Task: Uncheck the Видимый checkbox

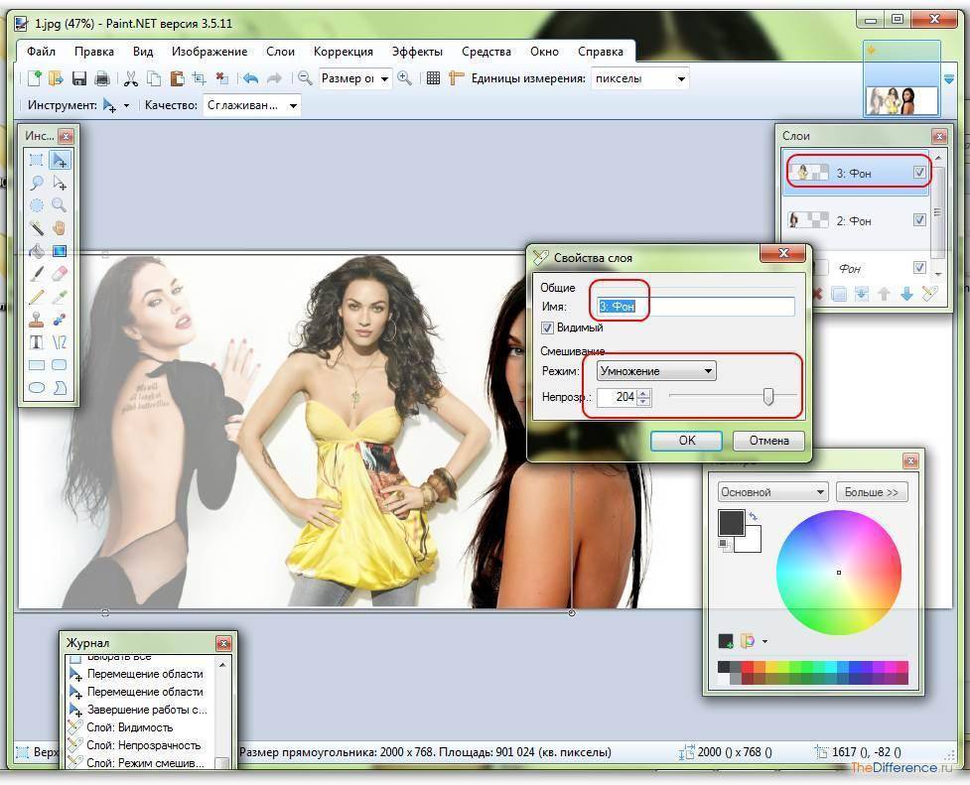Action: coord(547,327)
